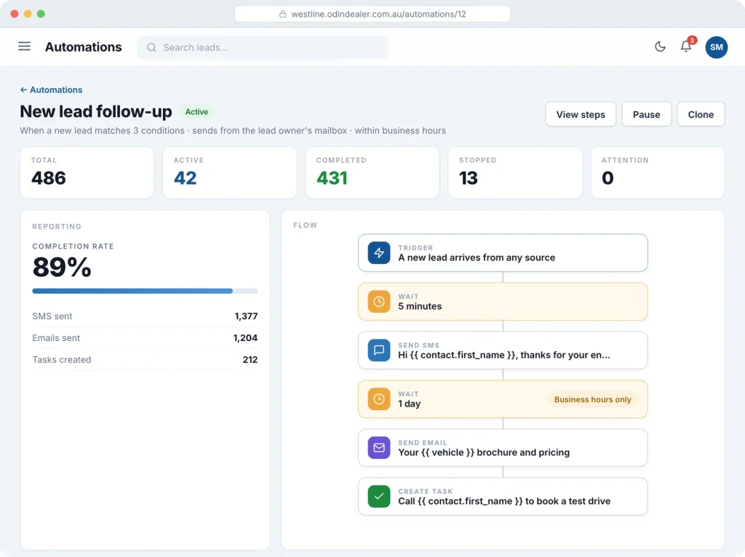Click the New lead follow-up heading

[96, 111]
